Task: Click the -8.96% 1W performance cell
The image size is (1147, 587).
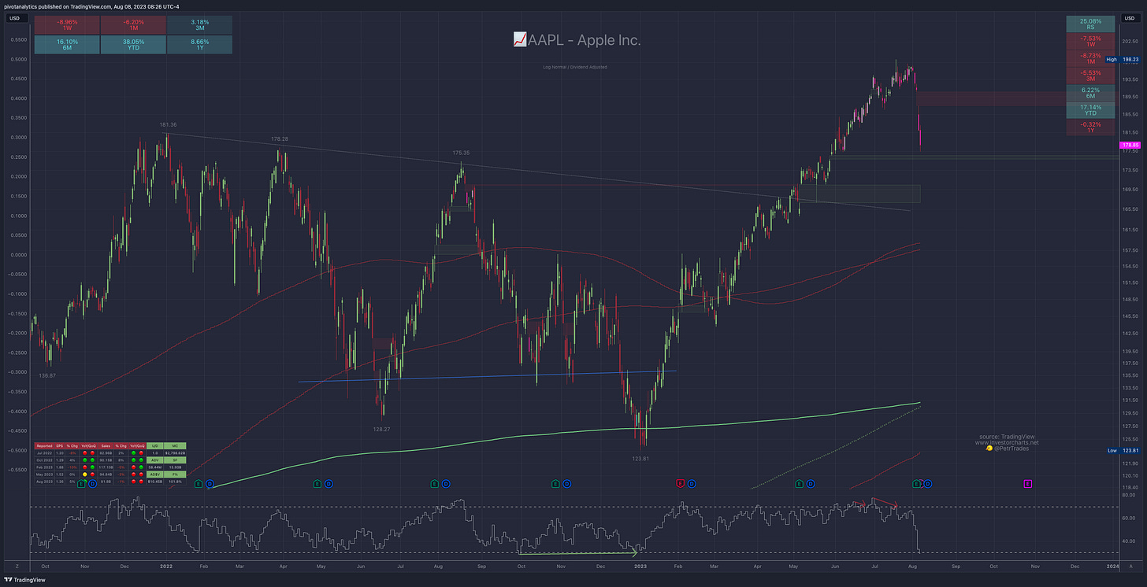Action: [66, 25]
